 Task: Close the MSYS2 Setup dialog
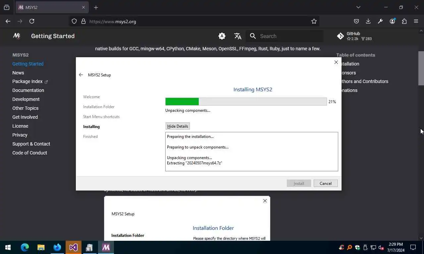point(336,62)
